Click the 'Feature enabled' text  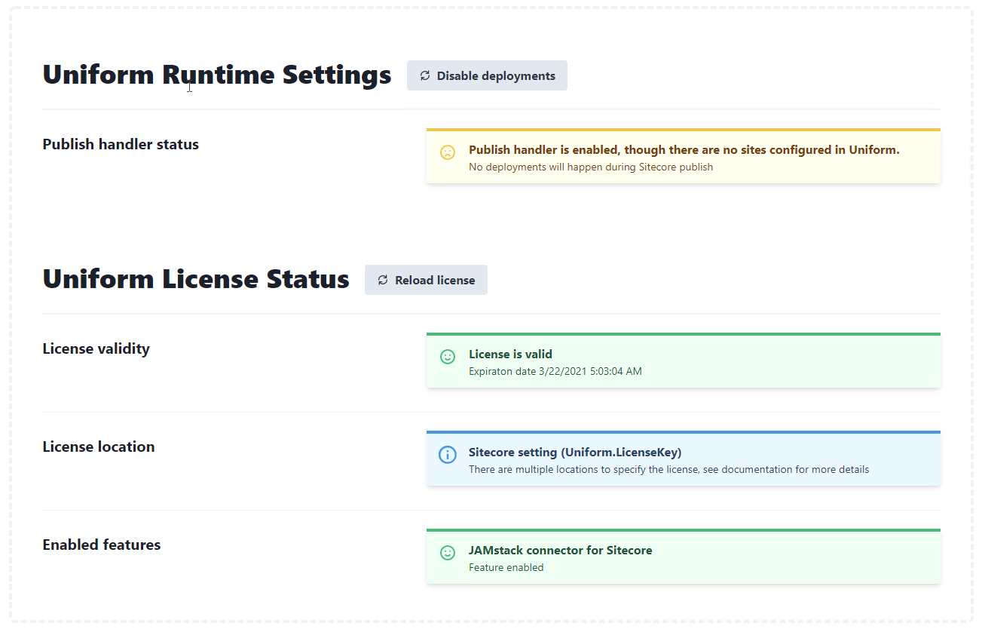click(x=506, y=567)
